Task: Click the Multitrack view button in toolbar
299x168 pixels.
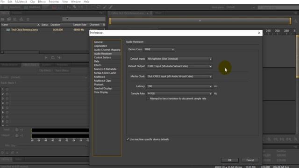Action: pos(32,7)
